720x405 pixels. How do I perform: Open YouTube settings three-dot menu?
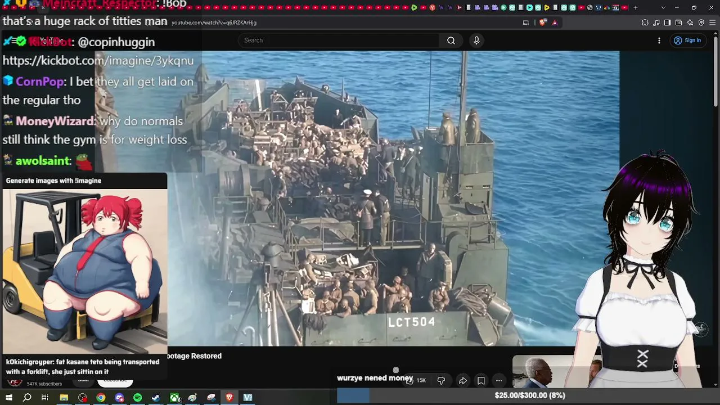tap(659, 40)
